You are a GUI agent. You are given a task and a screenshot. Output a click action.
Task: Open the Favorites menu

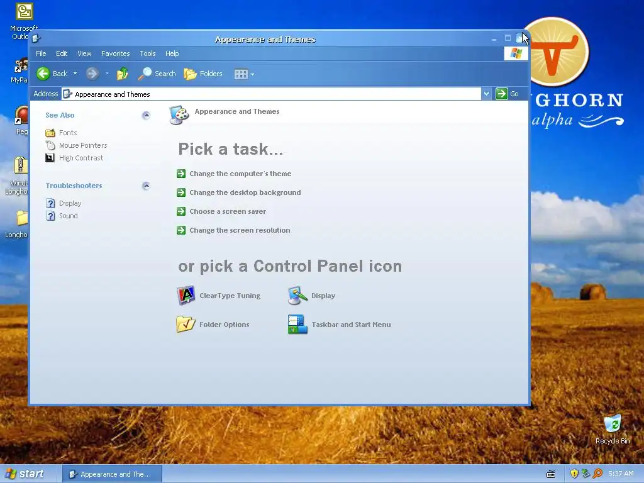tap(116, 53)
